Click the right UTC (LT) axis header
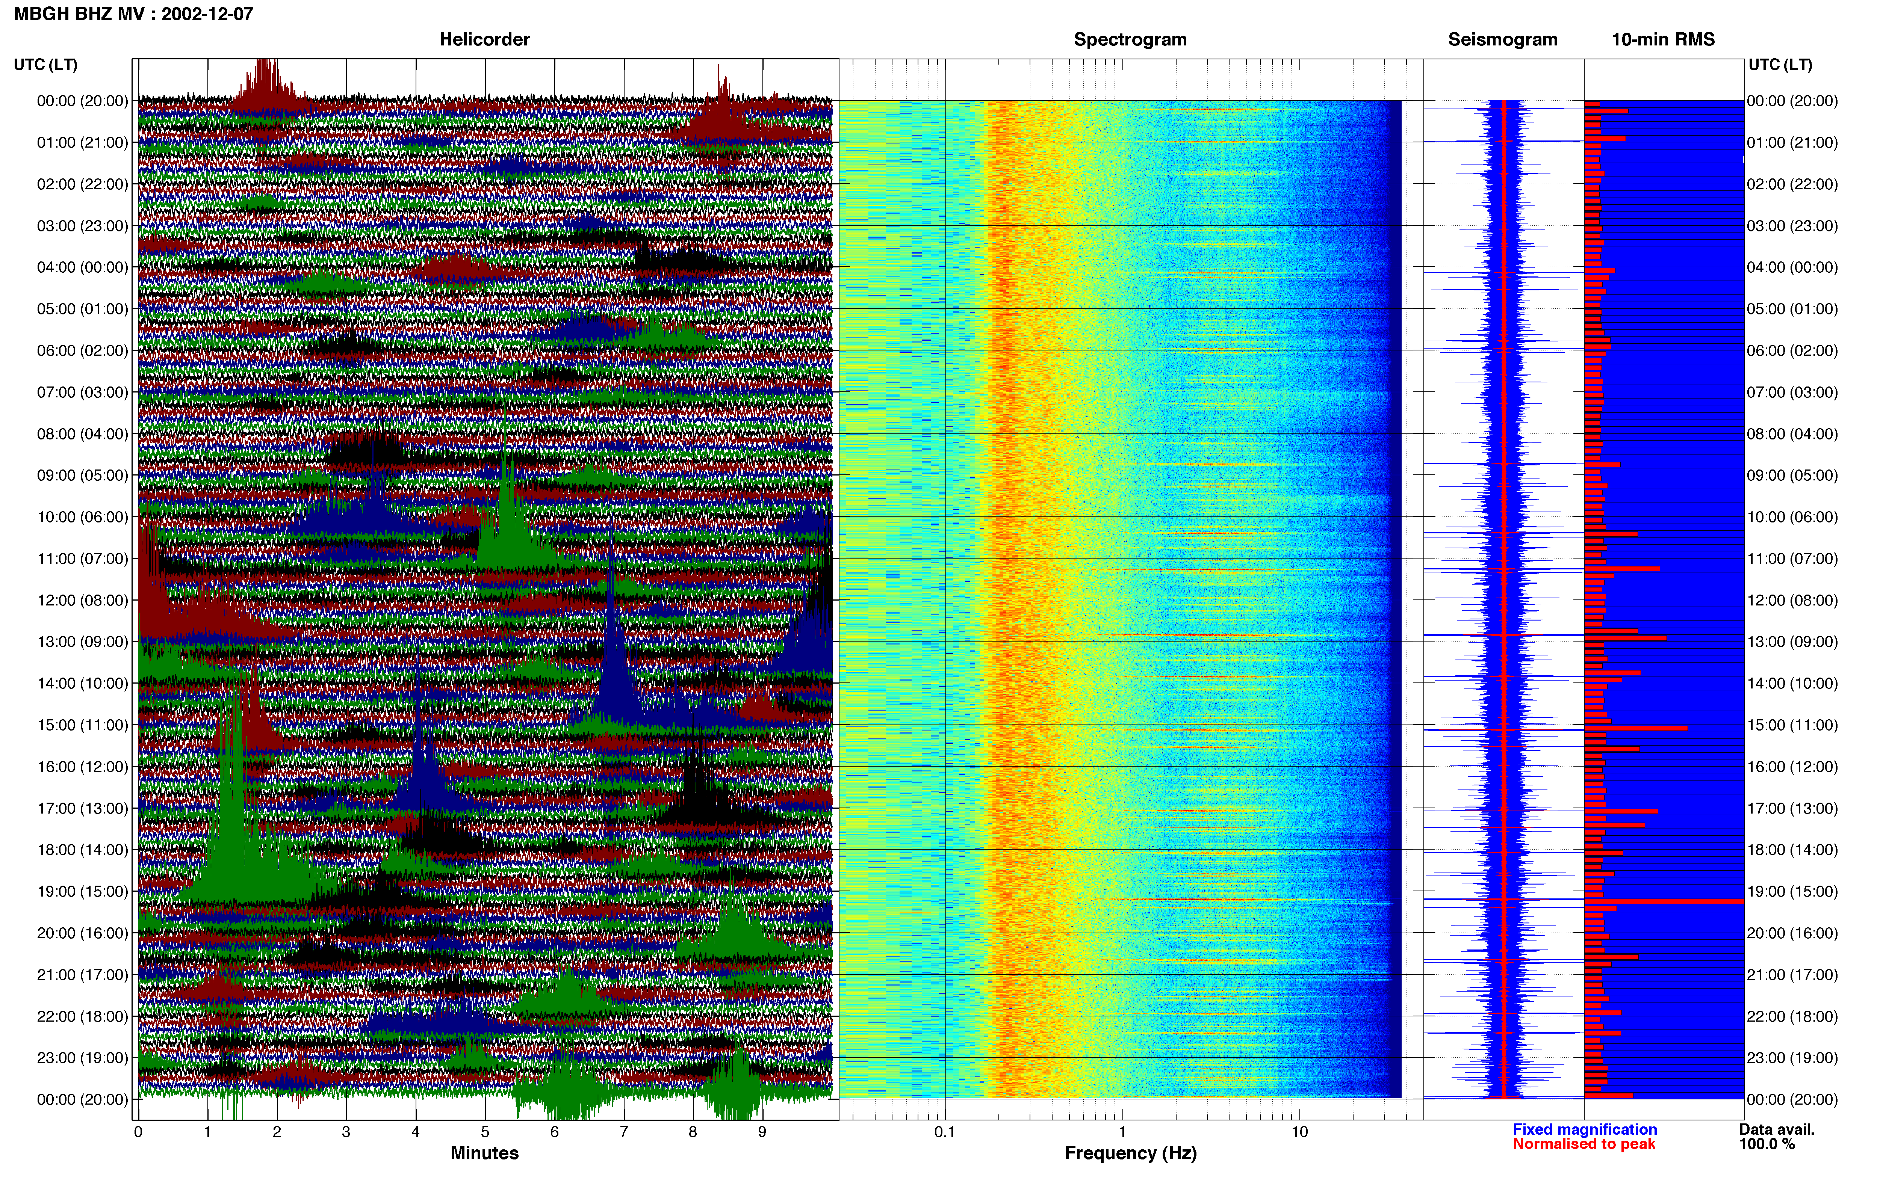The image size is (1886, 1179). coord(1780,65)
